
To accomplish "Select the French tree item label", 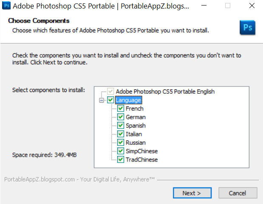I will tap(135, 109).
